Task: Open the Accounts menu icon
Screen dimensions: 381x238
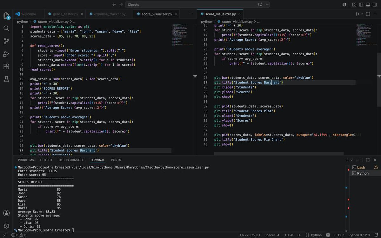Action: click(6, 213)
